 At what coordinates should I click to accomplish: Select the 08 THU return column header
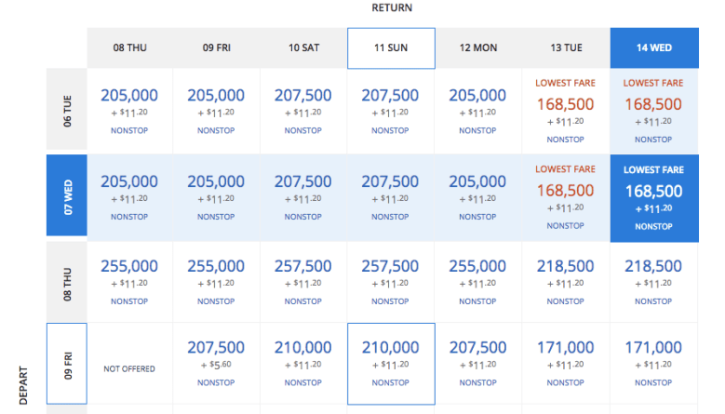click(x=129, y=47)
